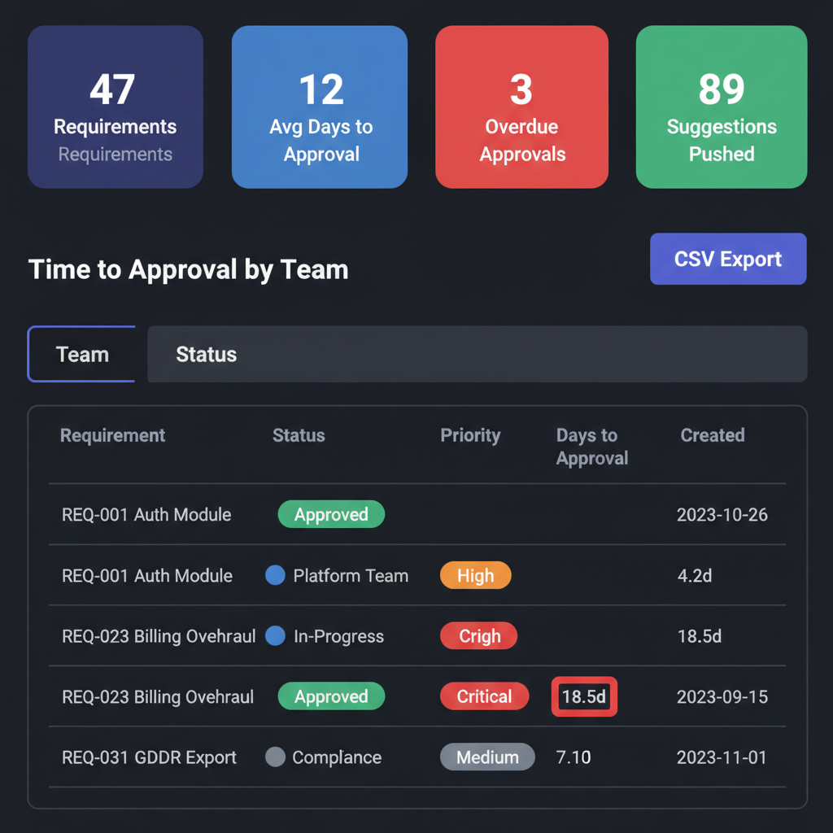Click the red Critical priority badge
Viewport: 833px width, 833px height.
[x=485, y=696]
